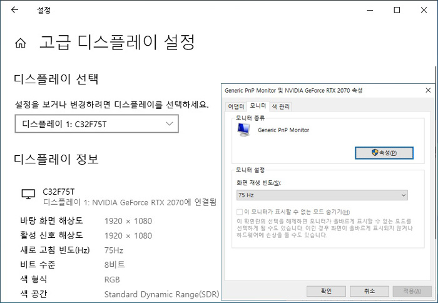Switch to the 어댑터 tab
Viewport: 438px width, 303px height.
(x=236, y=106)
